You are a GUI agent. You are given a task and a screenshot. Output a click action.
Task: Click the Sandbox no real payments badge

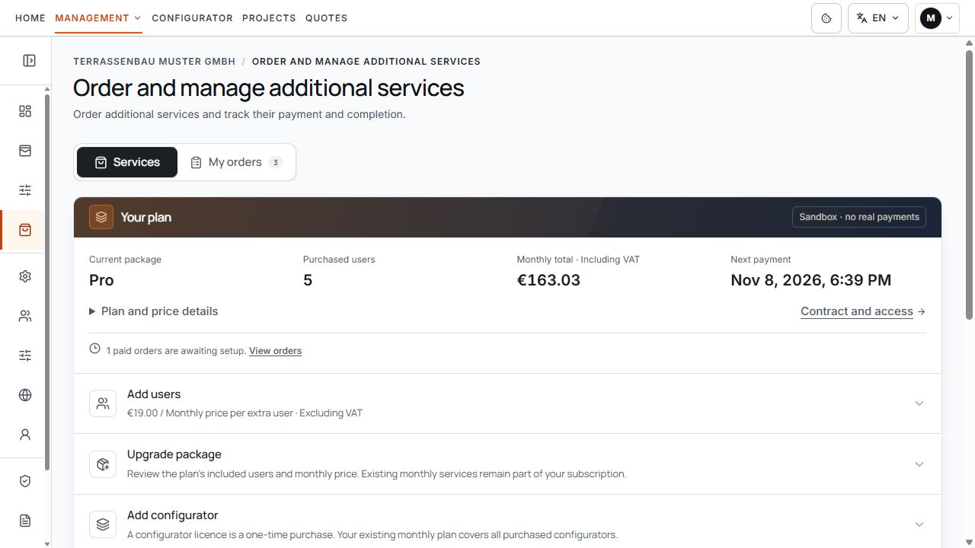pyautogui.click(x=859, y=217)
